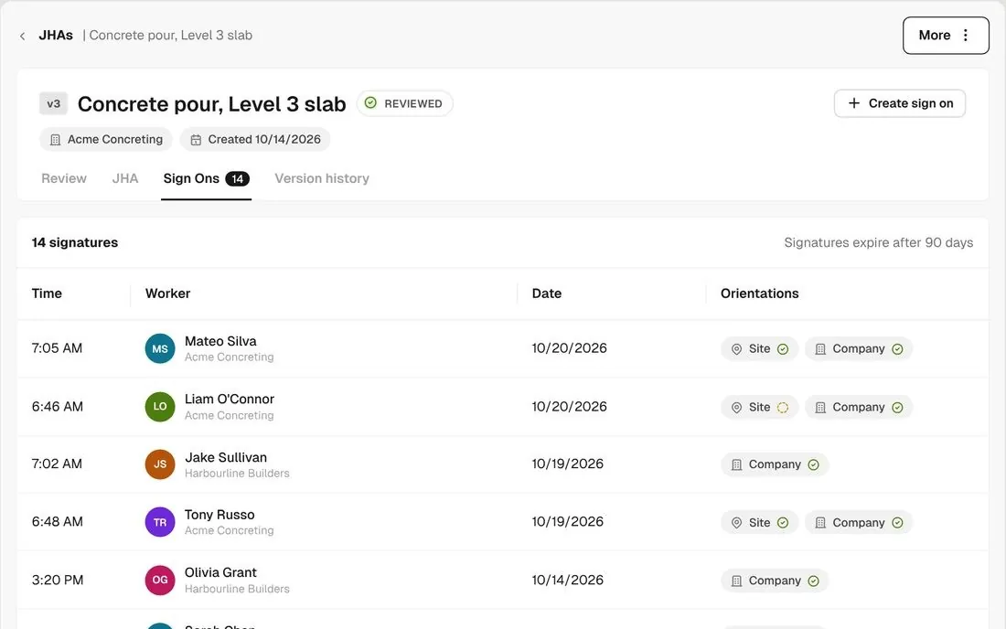Image resolution: width=1006 pixels, height=629 pixels.
Task: Click the Acme Concreting company chip
Action: 106,139
